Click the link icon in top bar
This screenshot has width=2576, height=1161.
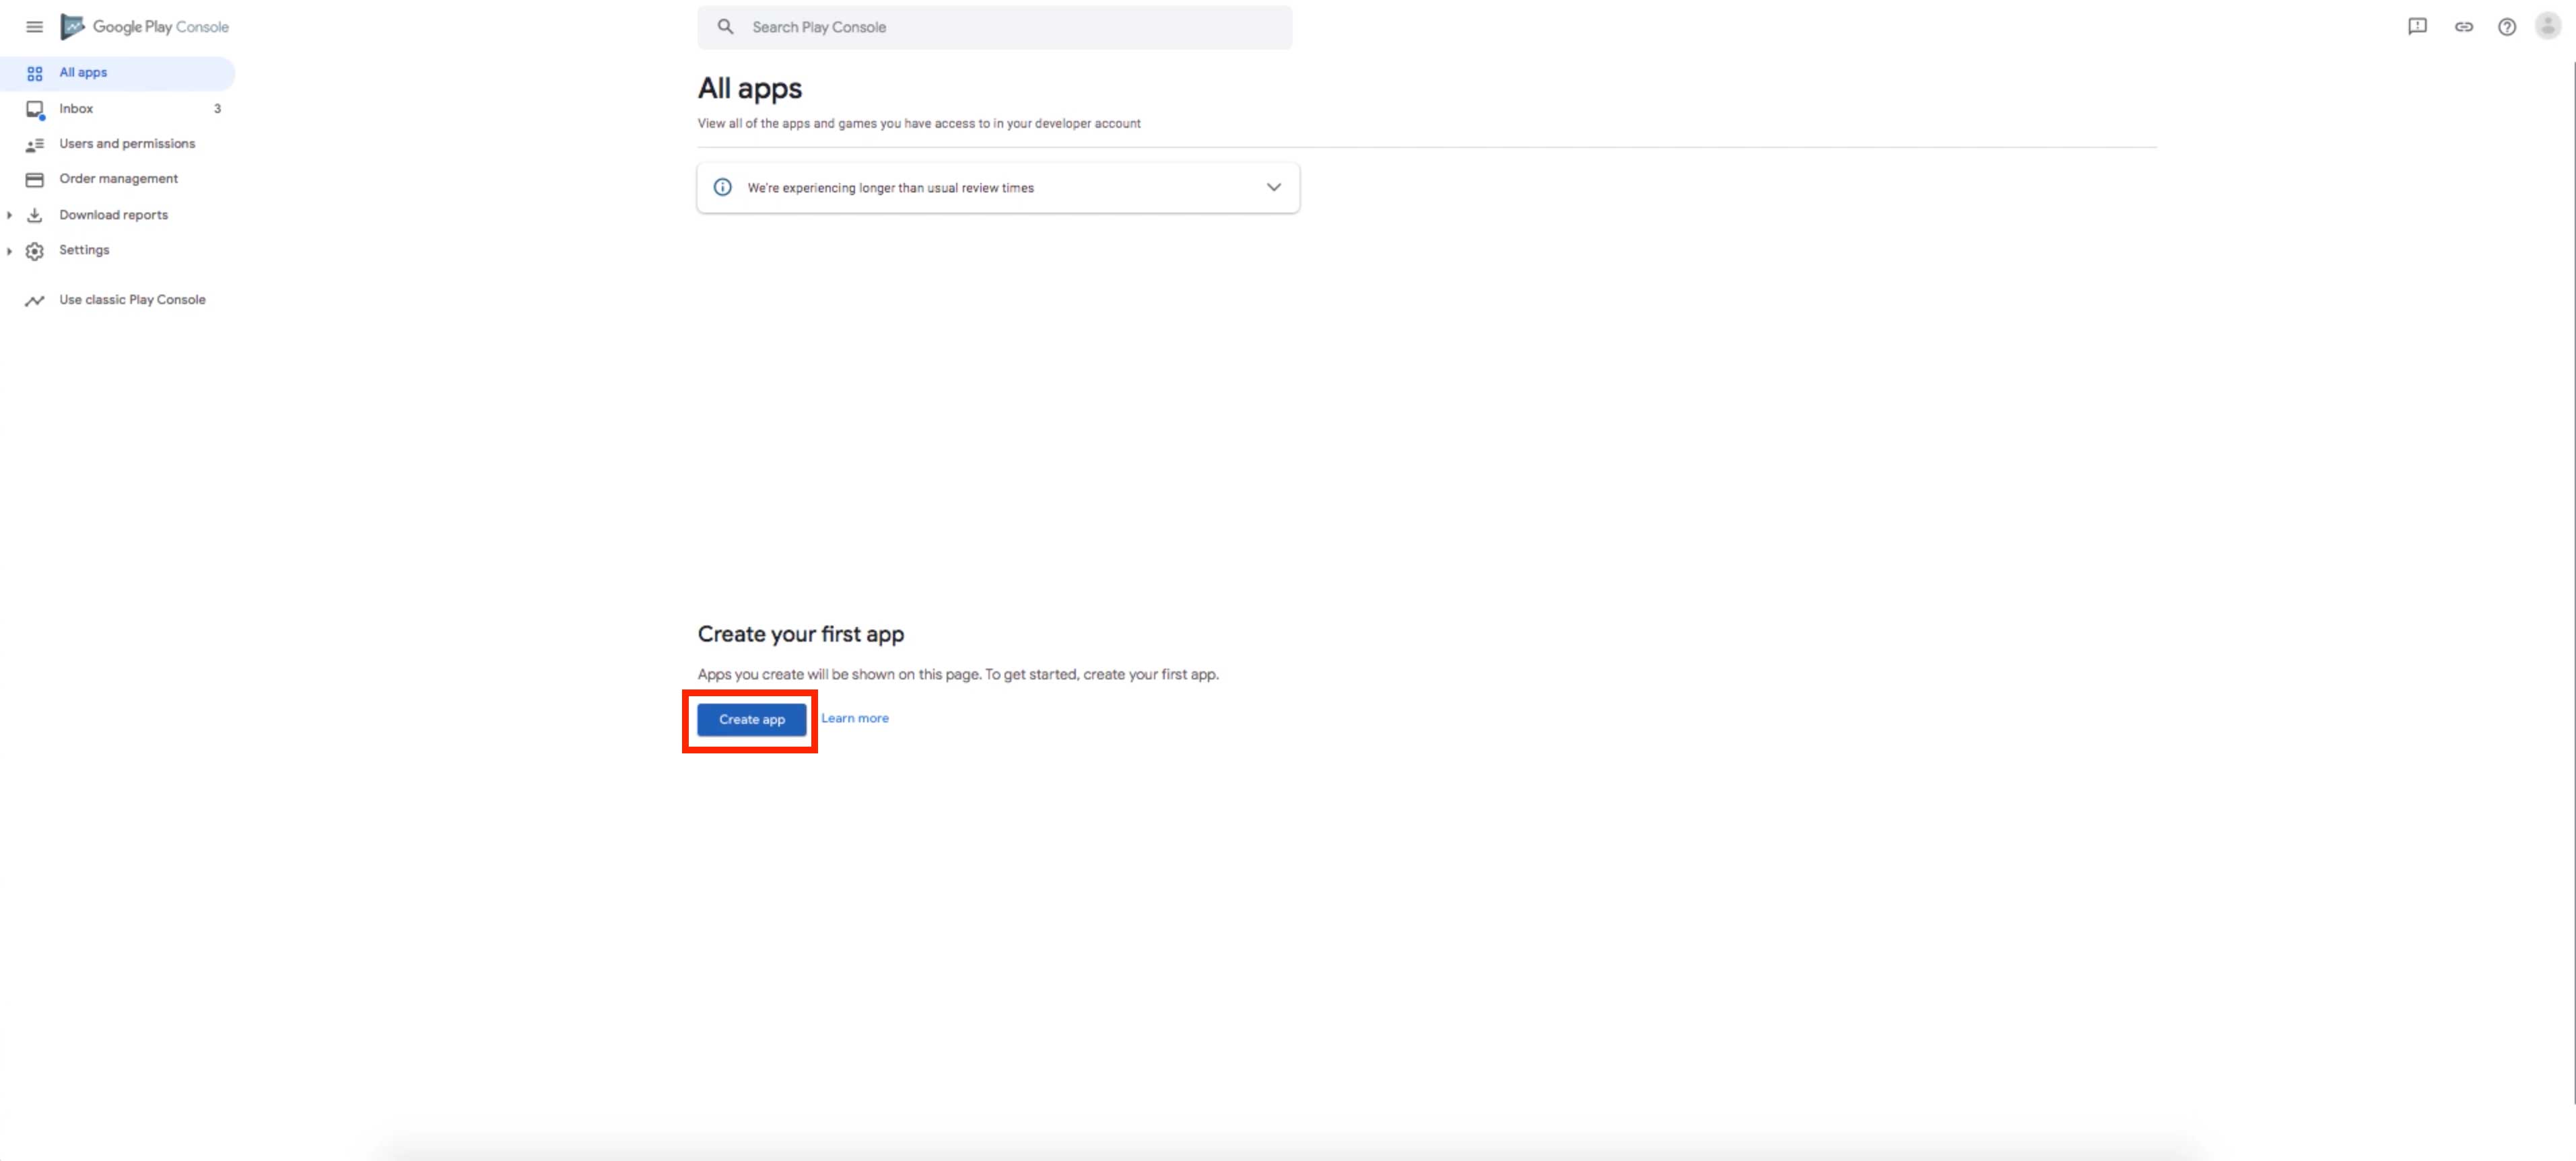(2463, 27)
